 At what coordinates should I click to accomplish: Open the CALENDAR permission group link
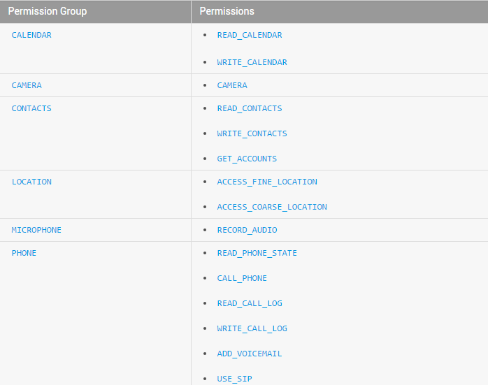click(31, 35)
